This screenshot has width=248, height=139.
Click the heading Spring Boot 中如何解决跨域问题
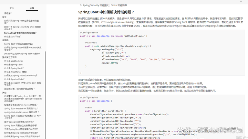click(106, 12)
